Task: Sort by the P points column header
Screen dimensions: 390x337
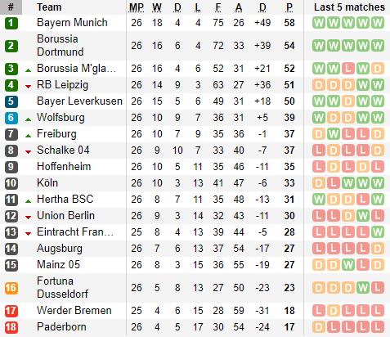Action: 289,7
